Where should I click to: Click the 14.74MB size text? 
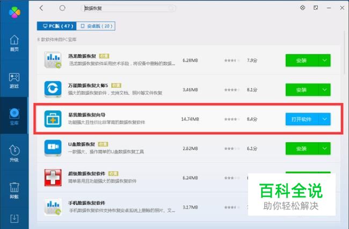point(190,119)
